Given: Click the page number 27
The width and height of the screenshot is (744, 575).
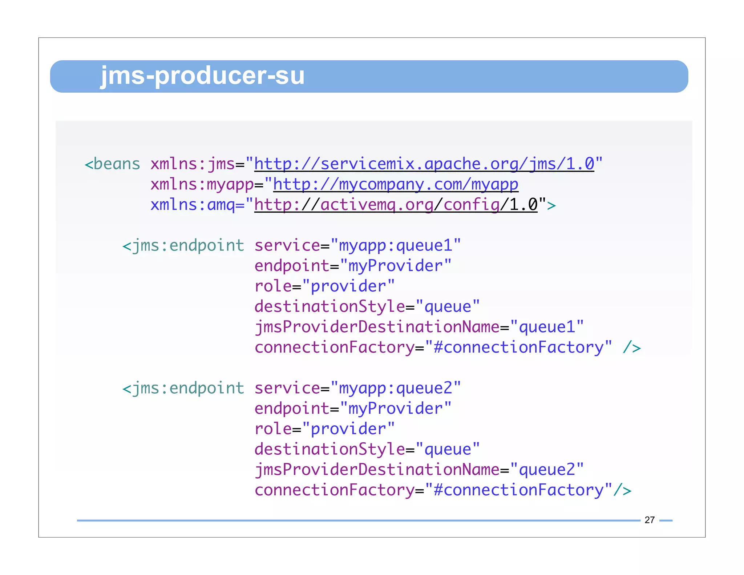Looking at the screenshot, I should pyautogui.click(x=650, y=520).
